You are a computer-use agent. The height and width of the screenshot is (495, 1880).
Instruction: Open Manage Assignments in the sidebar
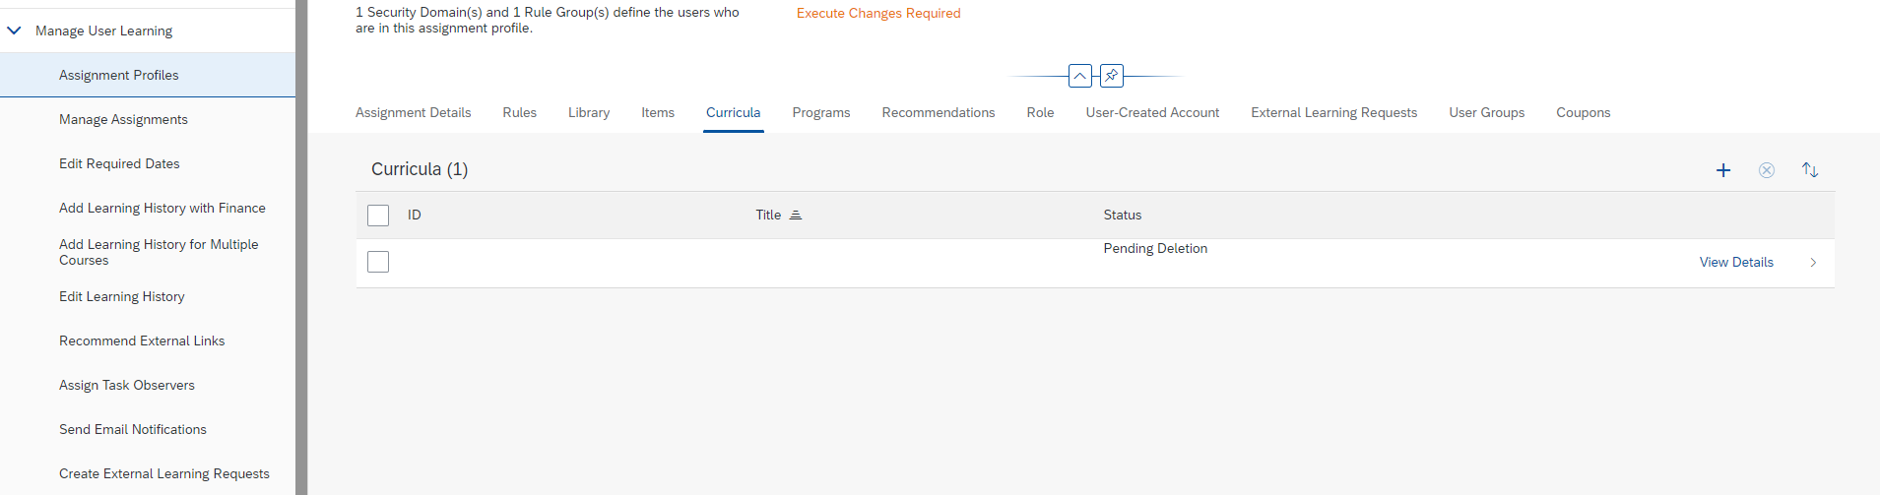(123, 119)
